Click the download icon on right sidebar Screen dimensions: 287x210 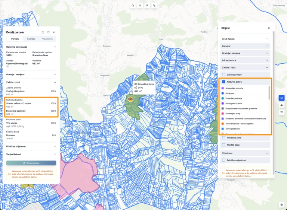[281, 105]
